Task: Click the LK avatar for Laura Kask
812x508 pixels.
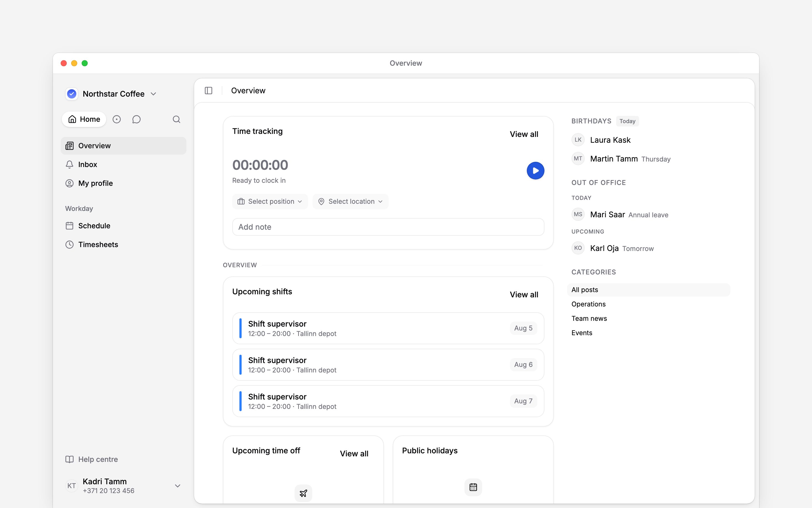Action: pos(578,140)
